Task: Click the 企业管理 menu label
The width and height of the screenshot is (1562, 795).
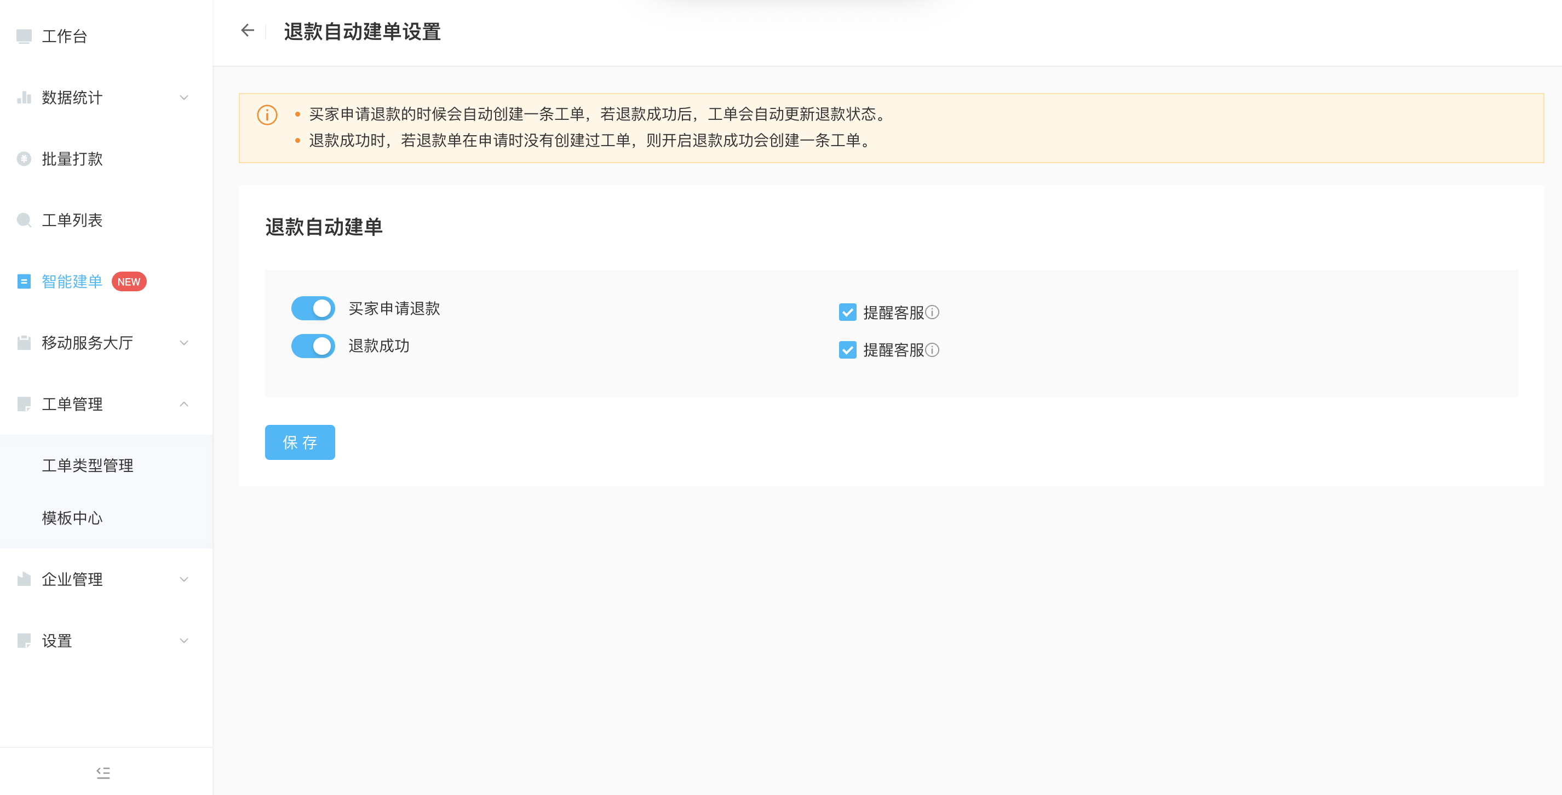Action: click(72, 579)
